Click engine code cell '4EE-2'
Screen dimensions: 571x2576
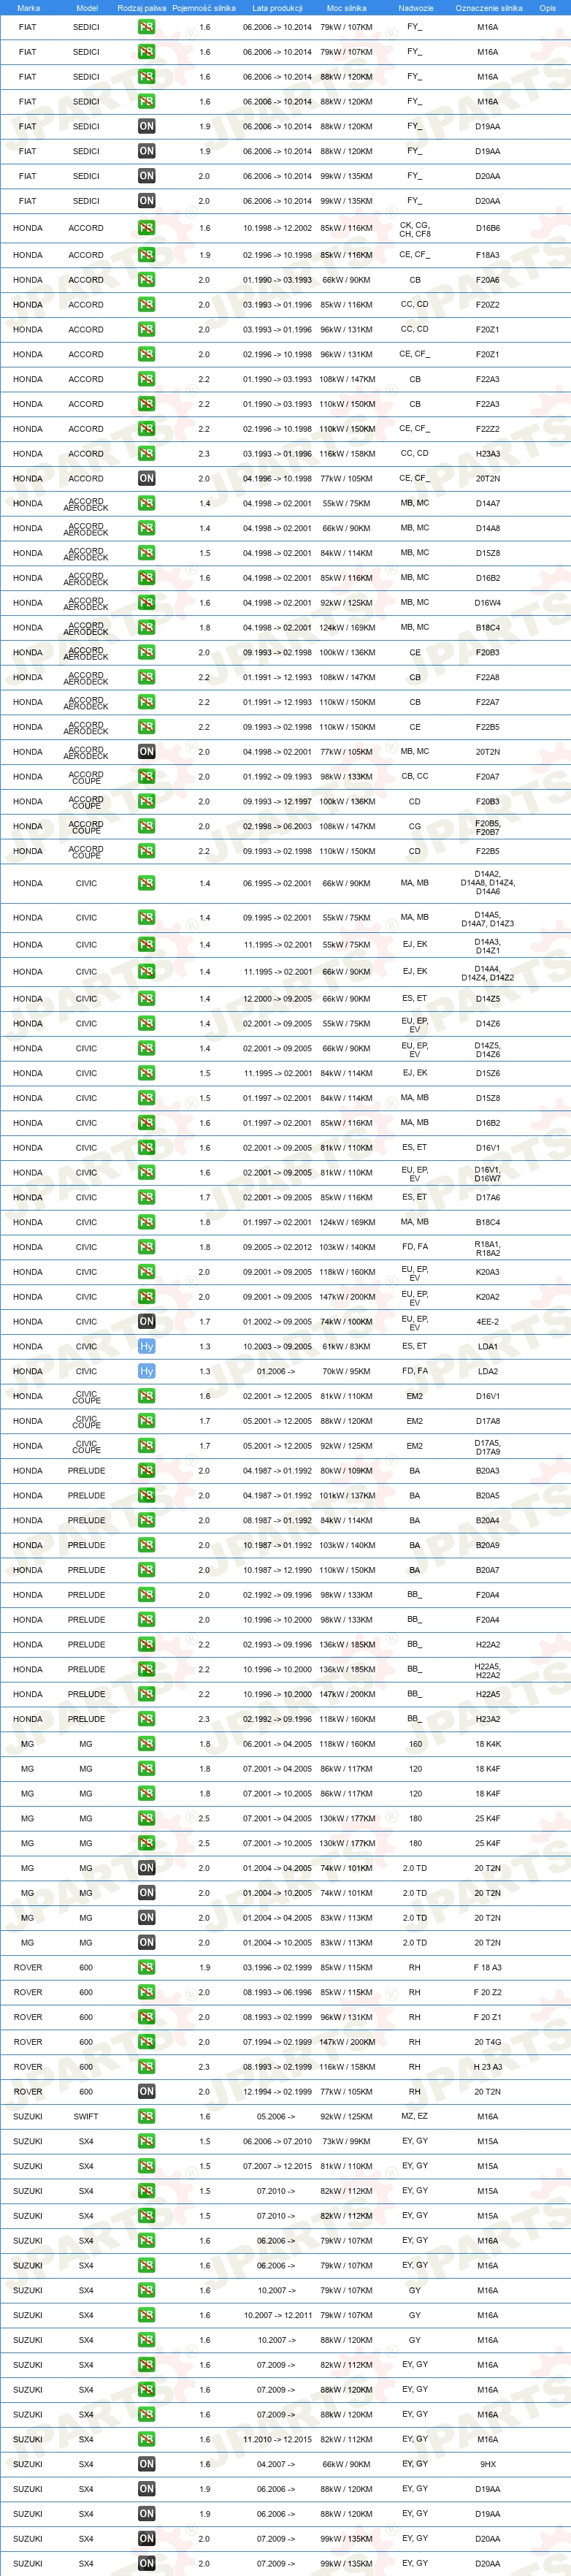coord(488,1322)
